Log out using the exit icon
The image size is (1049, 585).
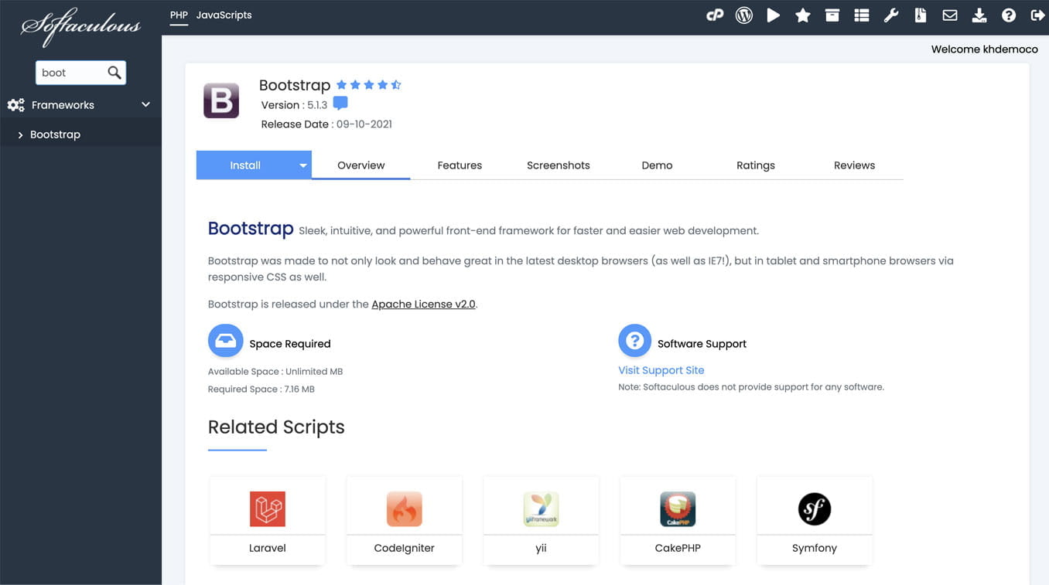(x=1037, y=14)
